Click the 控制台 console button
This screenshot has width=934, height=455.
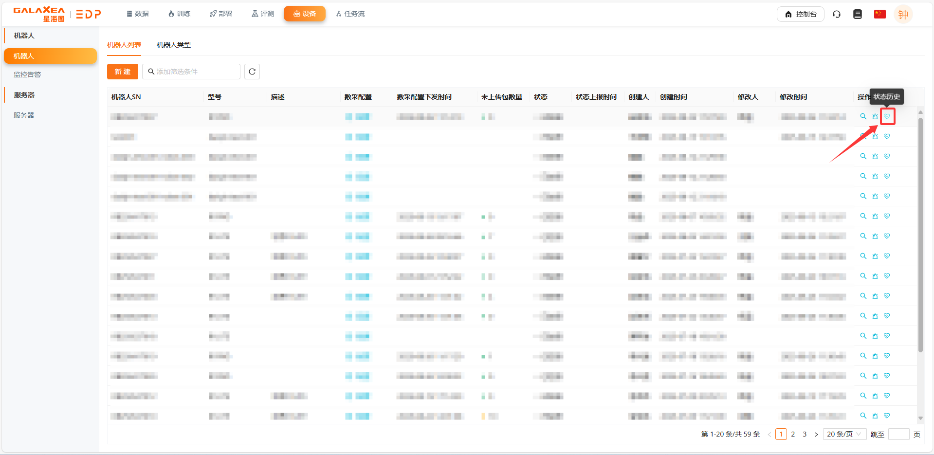pyautogui.click(x=800, y=14)
